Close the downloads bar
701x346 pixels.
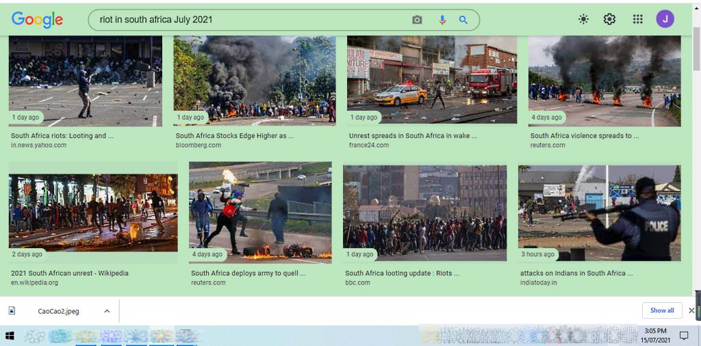pyautogui.click(x=691, y=310)
